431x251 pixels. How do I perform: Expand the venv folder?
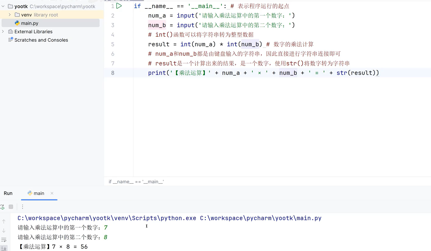tap(10, 15)
